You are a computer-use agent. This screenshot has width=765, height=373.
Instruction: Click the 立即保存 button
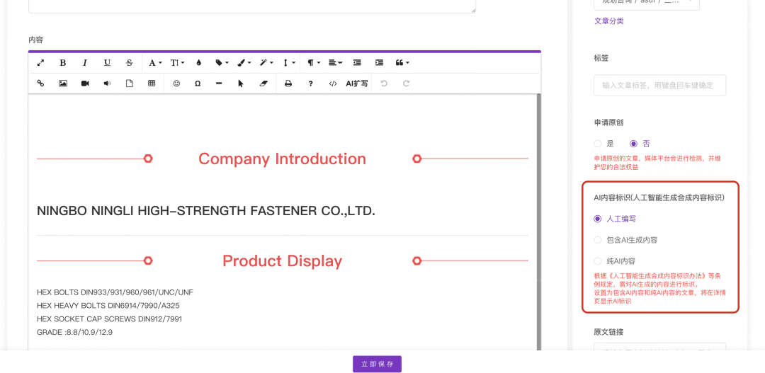coord(377,365)
